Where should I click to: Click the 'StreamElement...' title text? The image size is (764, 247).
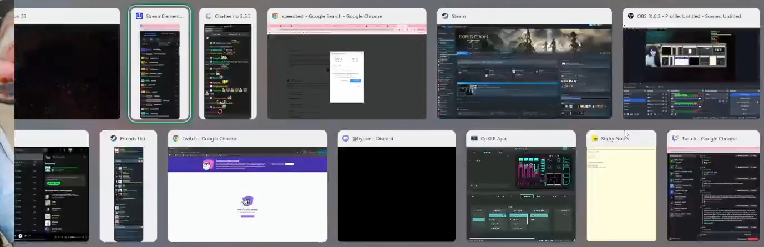point(164,16)
